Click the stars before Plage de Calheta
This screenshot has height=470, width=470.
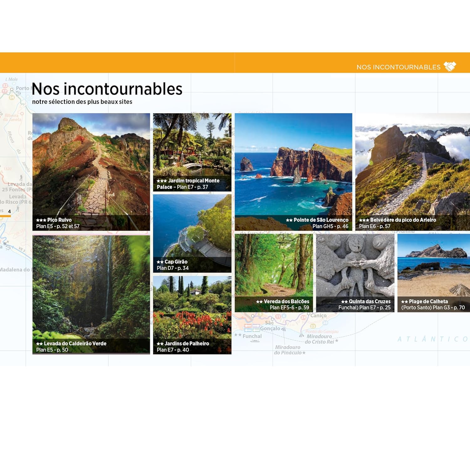tap(405, 302)
